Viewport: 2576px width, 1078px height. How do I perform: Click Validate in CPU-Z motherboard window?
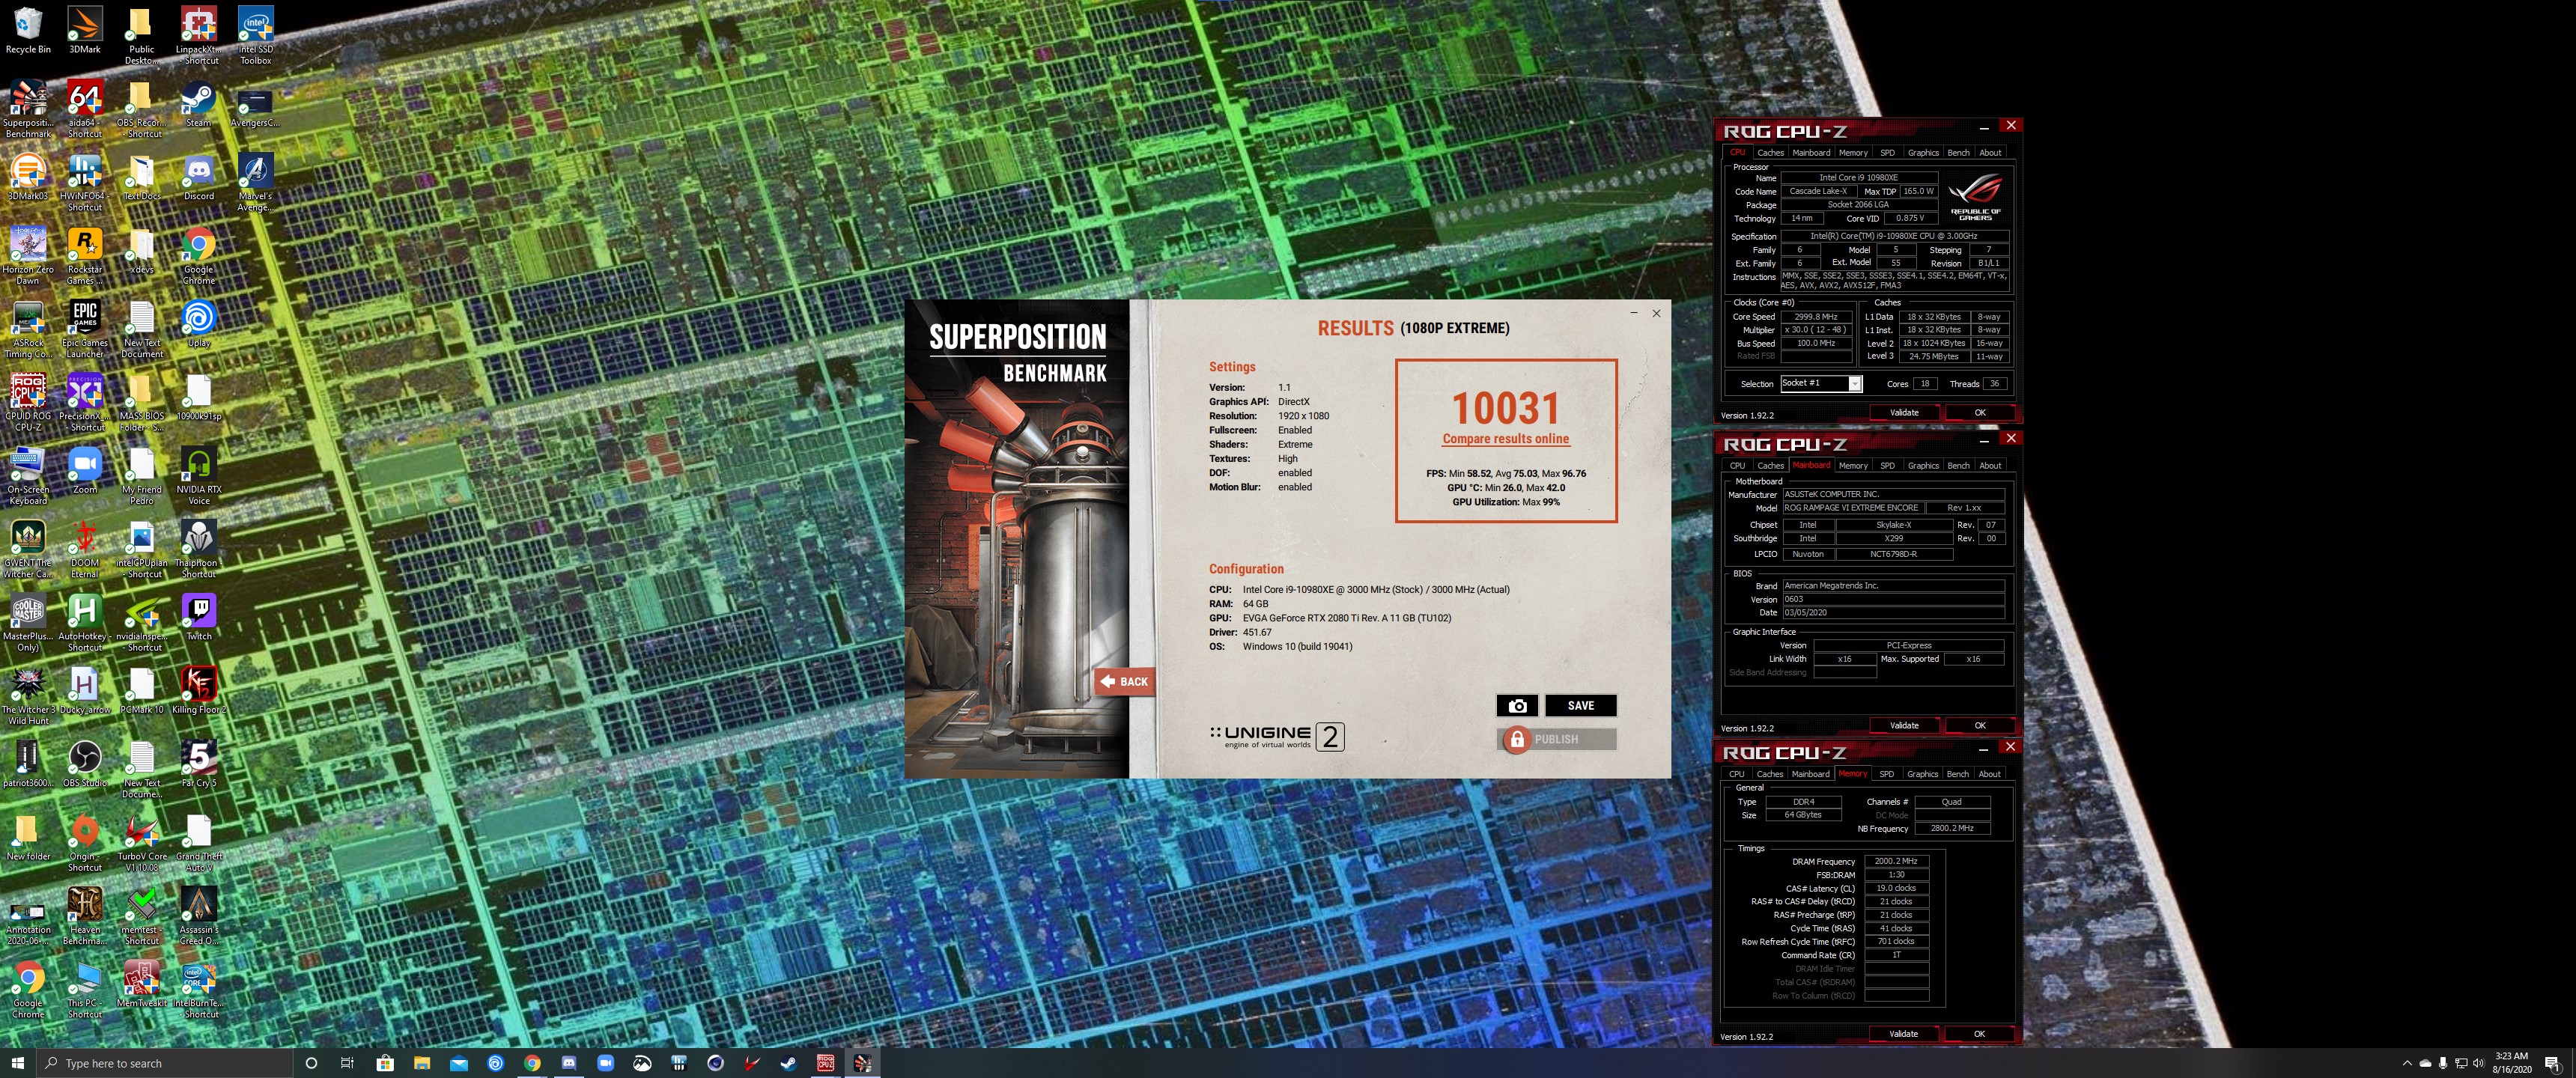(x=1904, y=726)
